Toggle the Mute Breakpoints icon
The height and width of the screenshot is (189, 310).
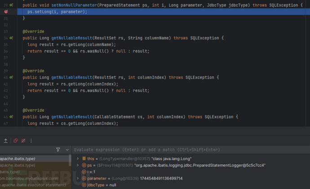pyautogui.click(x=23, y=141)
